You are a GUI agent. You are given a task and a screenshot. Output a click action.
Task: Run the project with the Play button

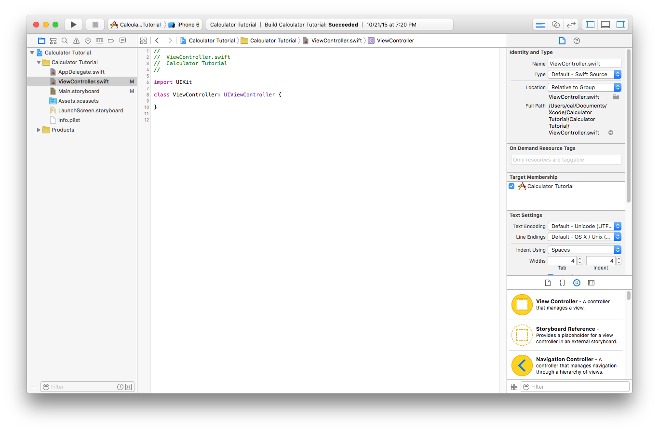coord(73,25)
